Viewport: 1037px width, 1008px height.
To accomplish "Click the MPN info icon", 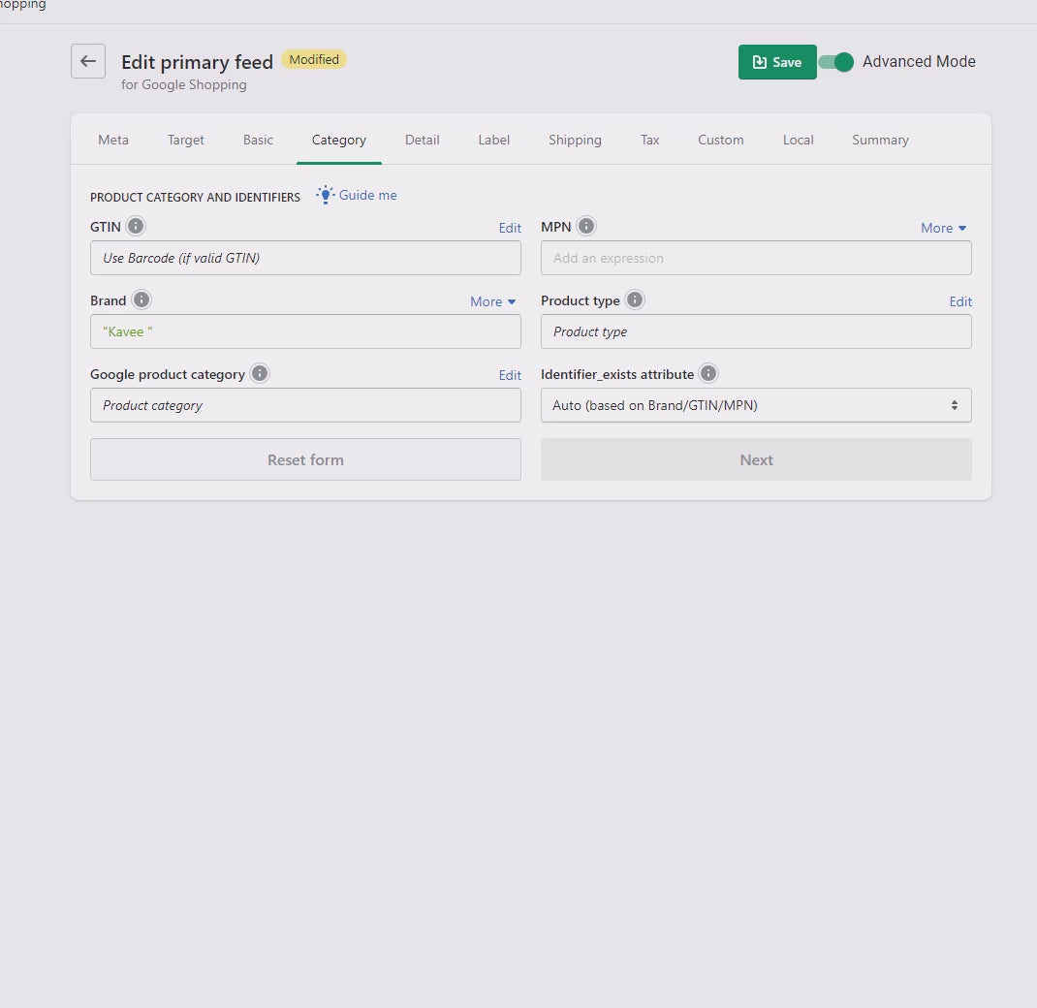I will pos(586,226).
